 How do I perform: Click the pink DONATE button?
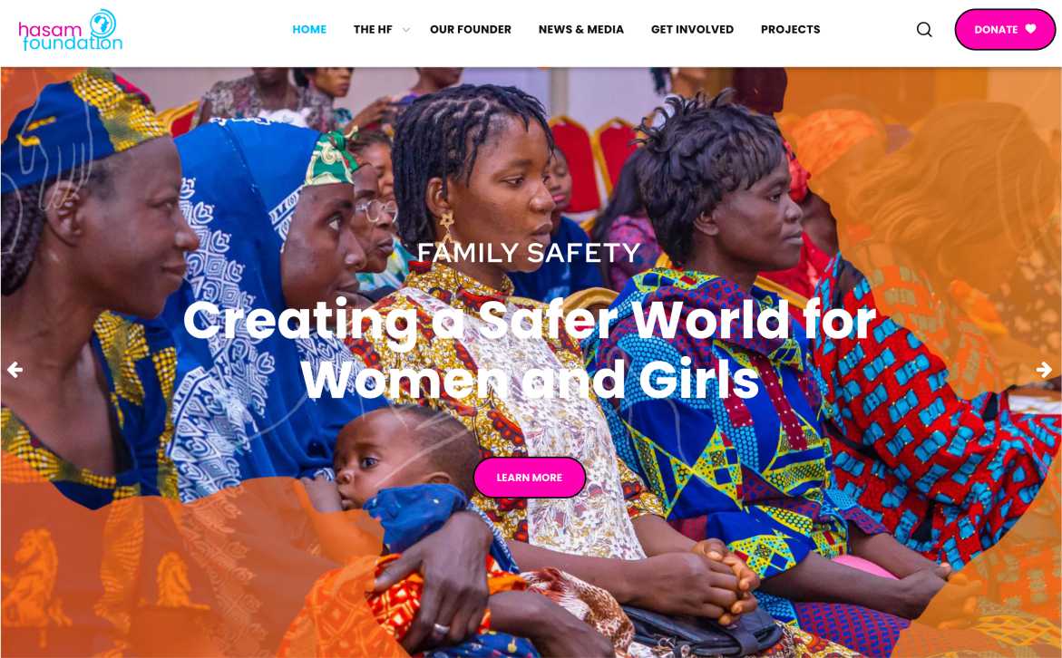point(1005,29)
